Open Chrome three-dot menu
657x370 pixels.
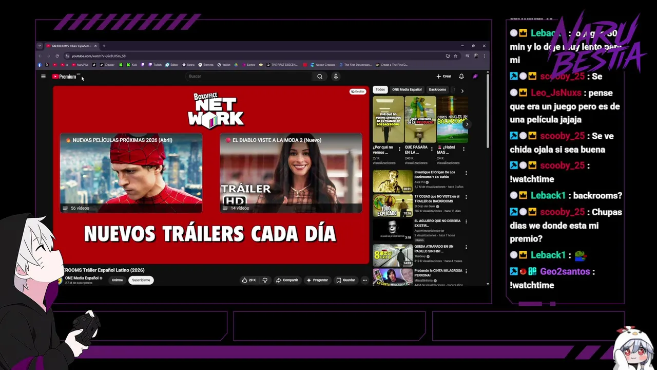tap(484, 56)
